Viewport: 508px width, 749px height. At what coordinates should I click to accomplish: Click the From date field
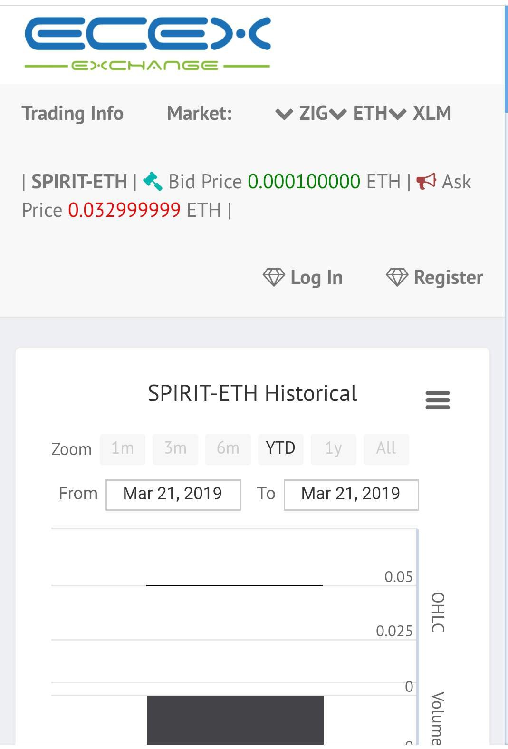173,495
